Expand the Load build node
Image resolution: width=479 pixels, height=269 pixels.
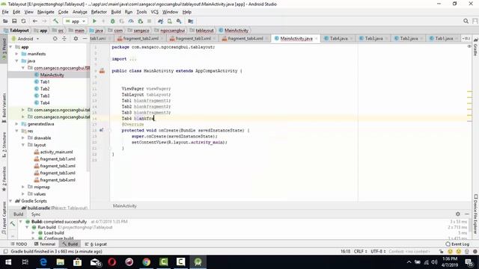click(x=33, y=232)
